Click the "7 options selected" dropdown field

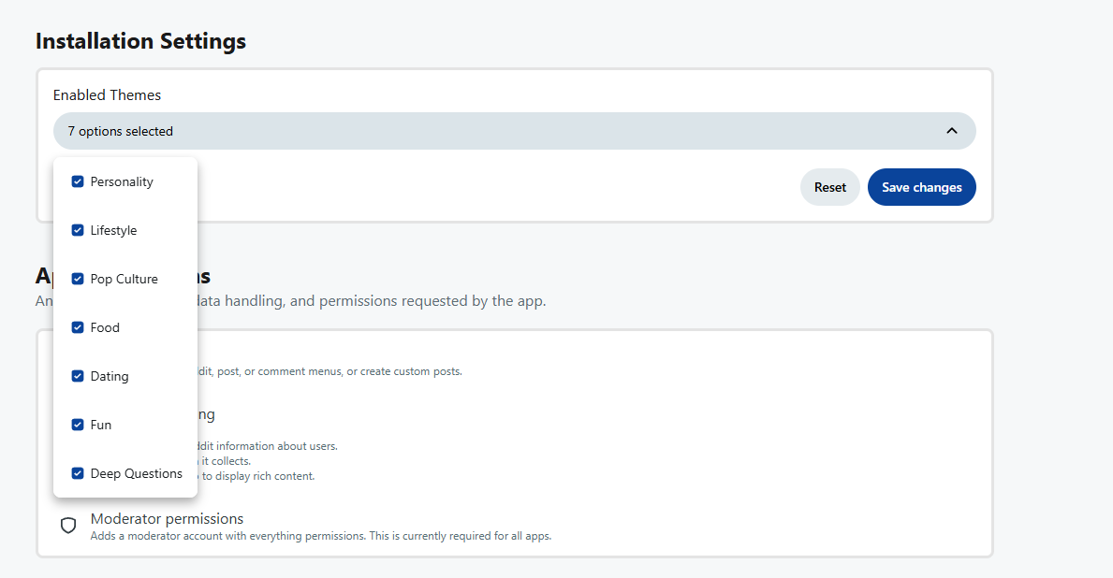[x=468, y=131]
